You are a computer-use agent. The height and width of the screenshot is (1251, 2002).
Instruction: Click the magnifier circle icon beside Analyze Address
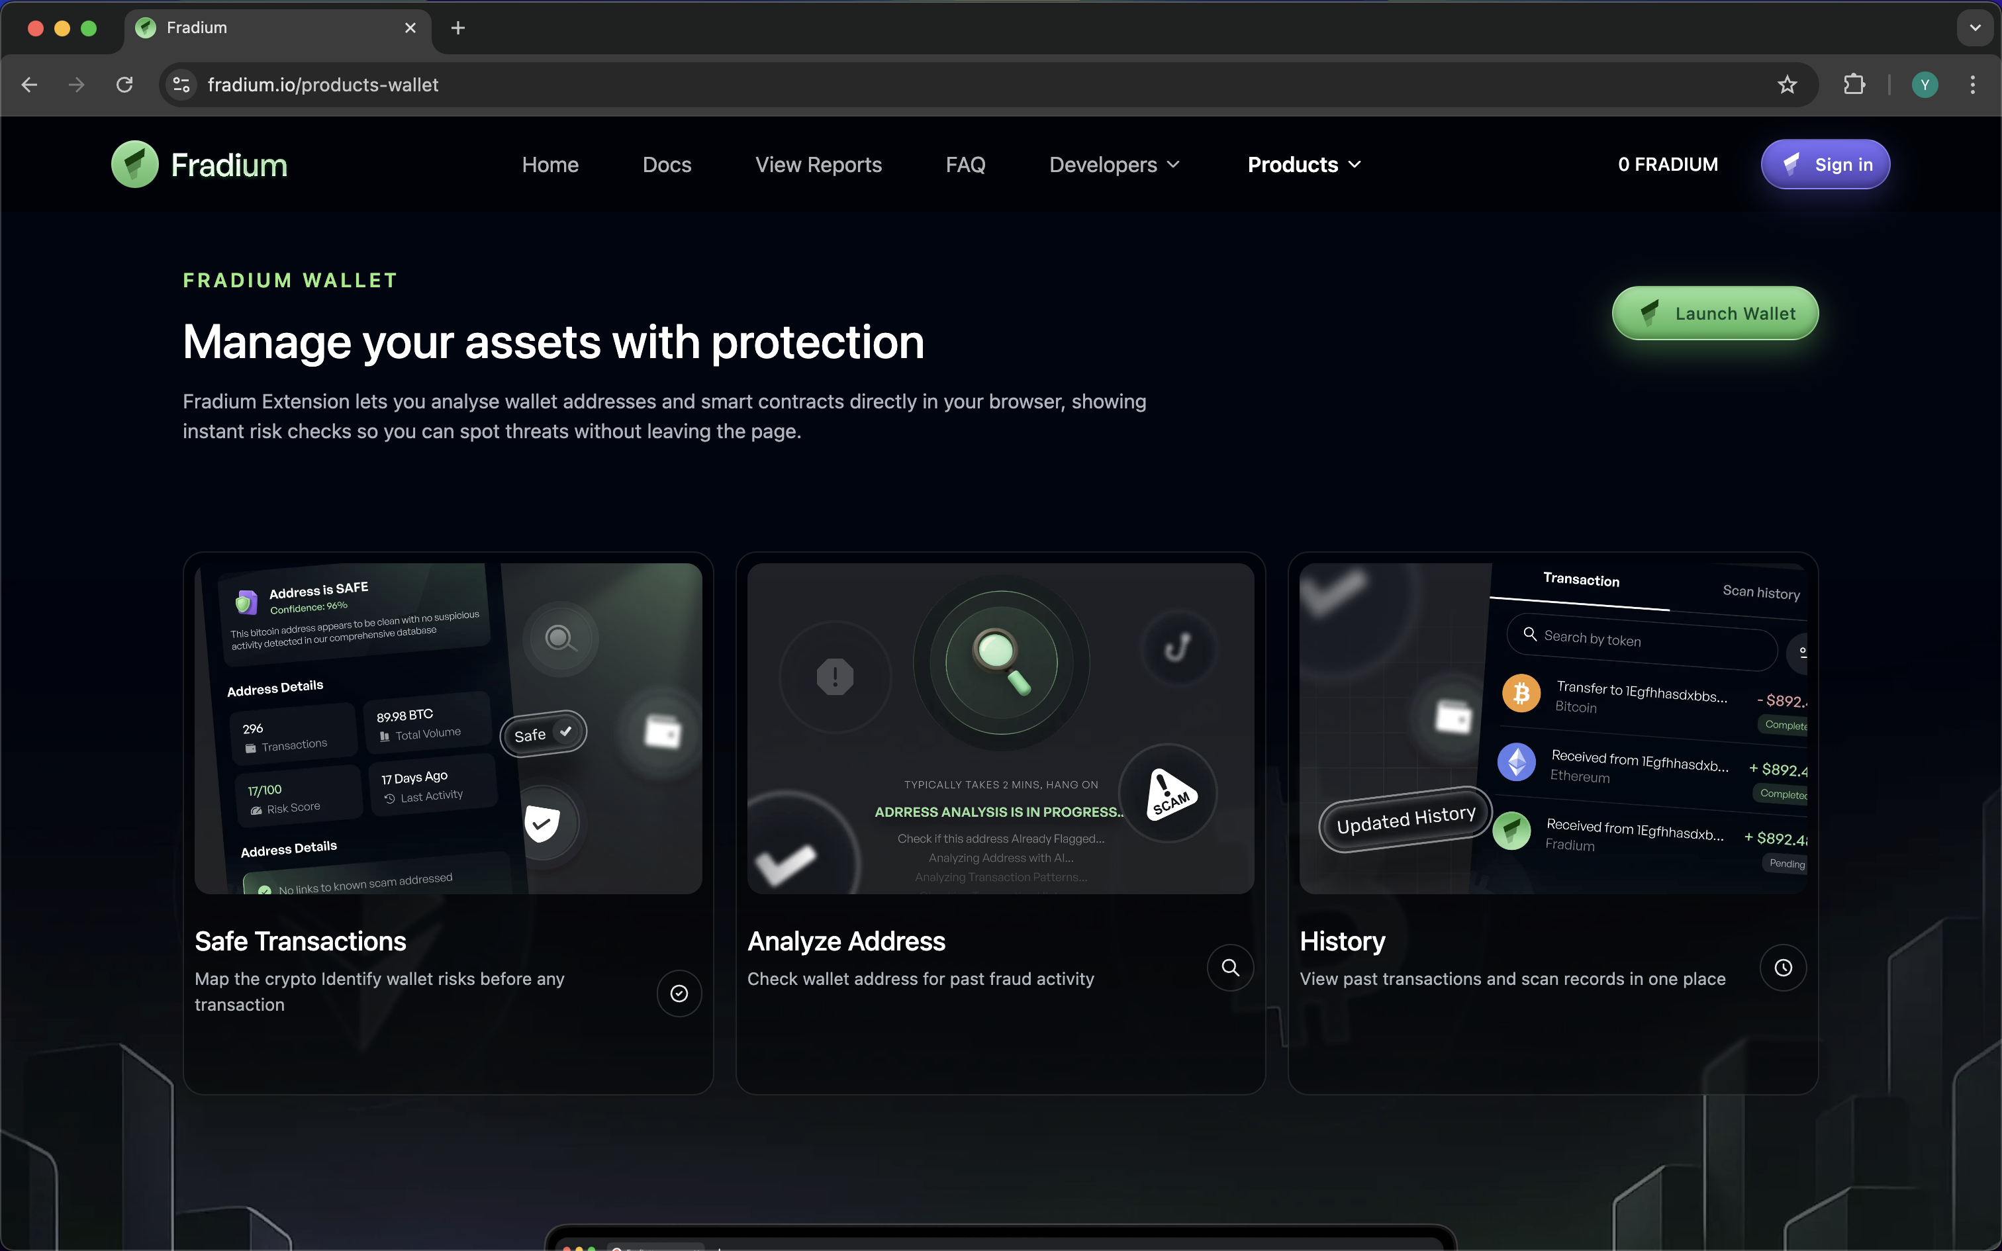[1230, 967]
